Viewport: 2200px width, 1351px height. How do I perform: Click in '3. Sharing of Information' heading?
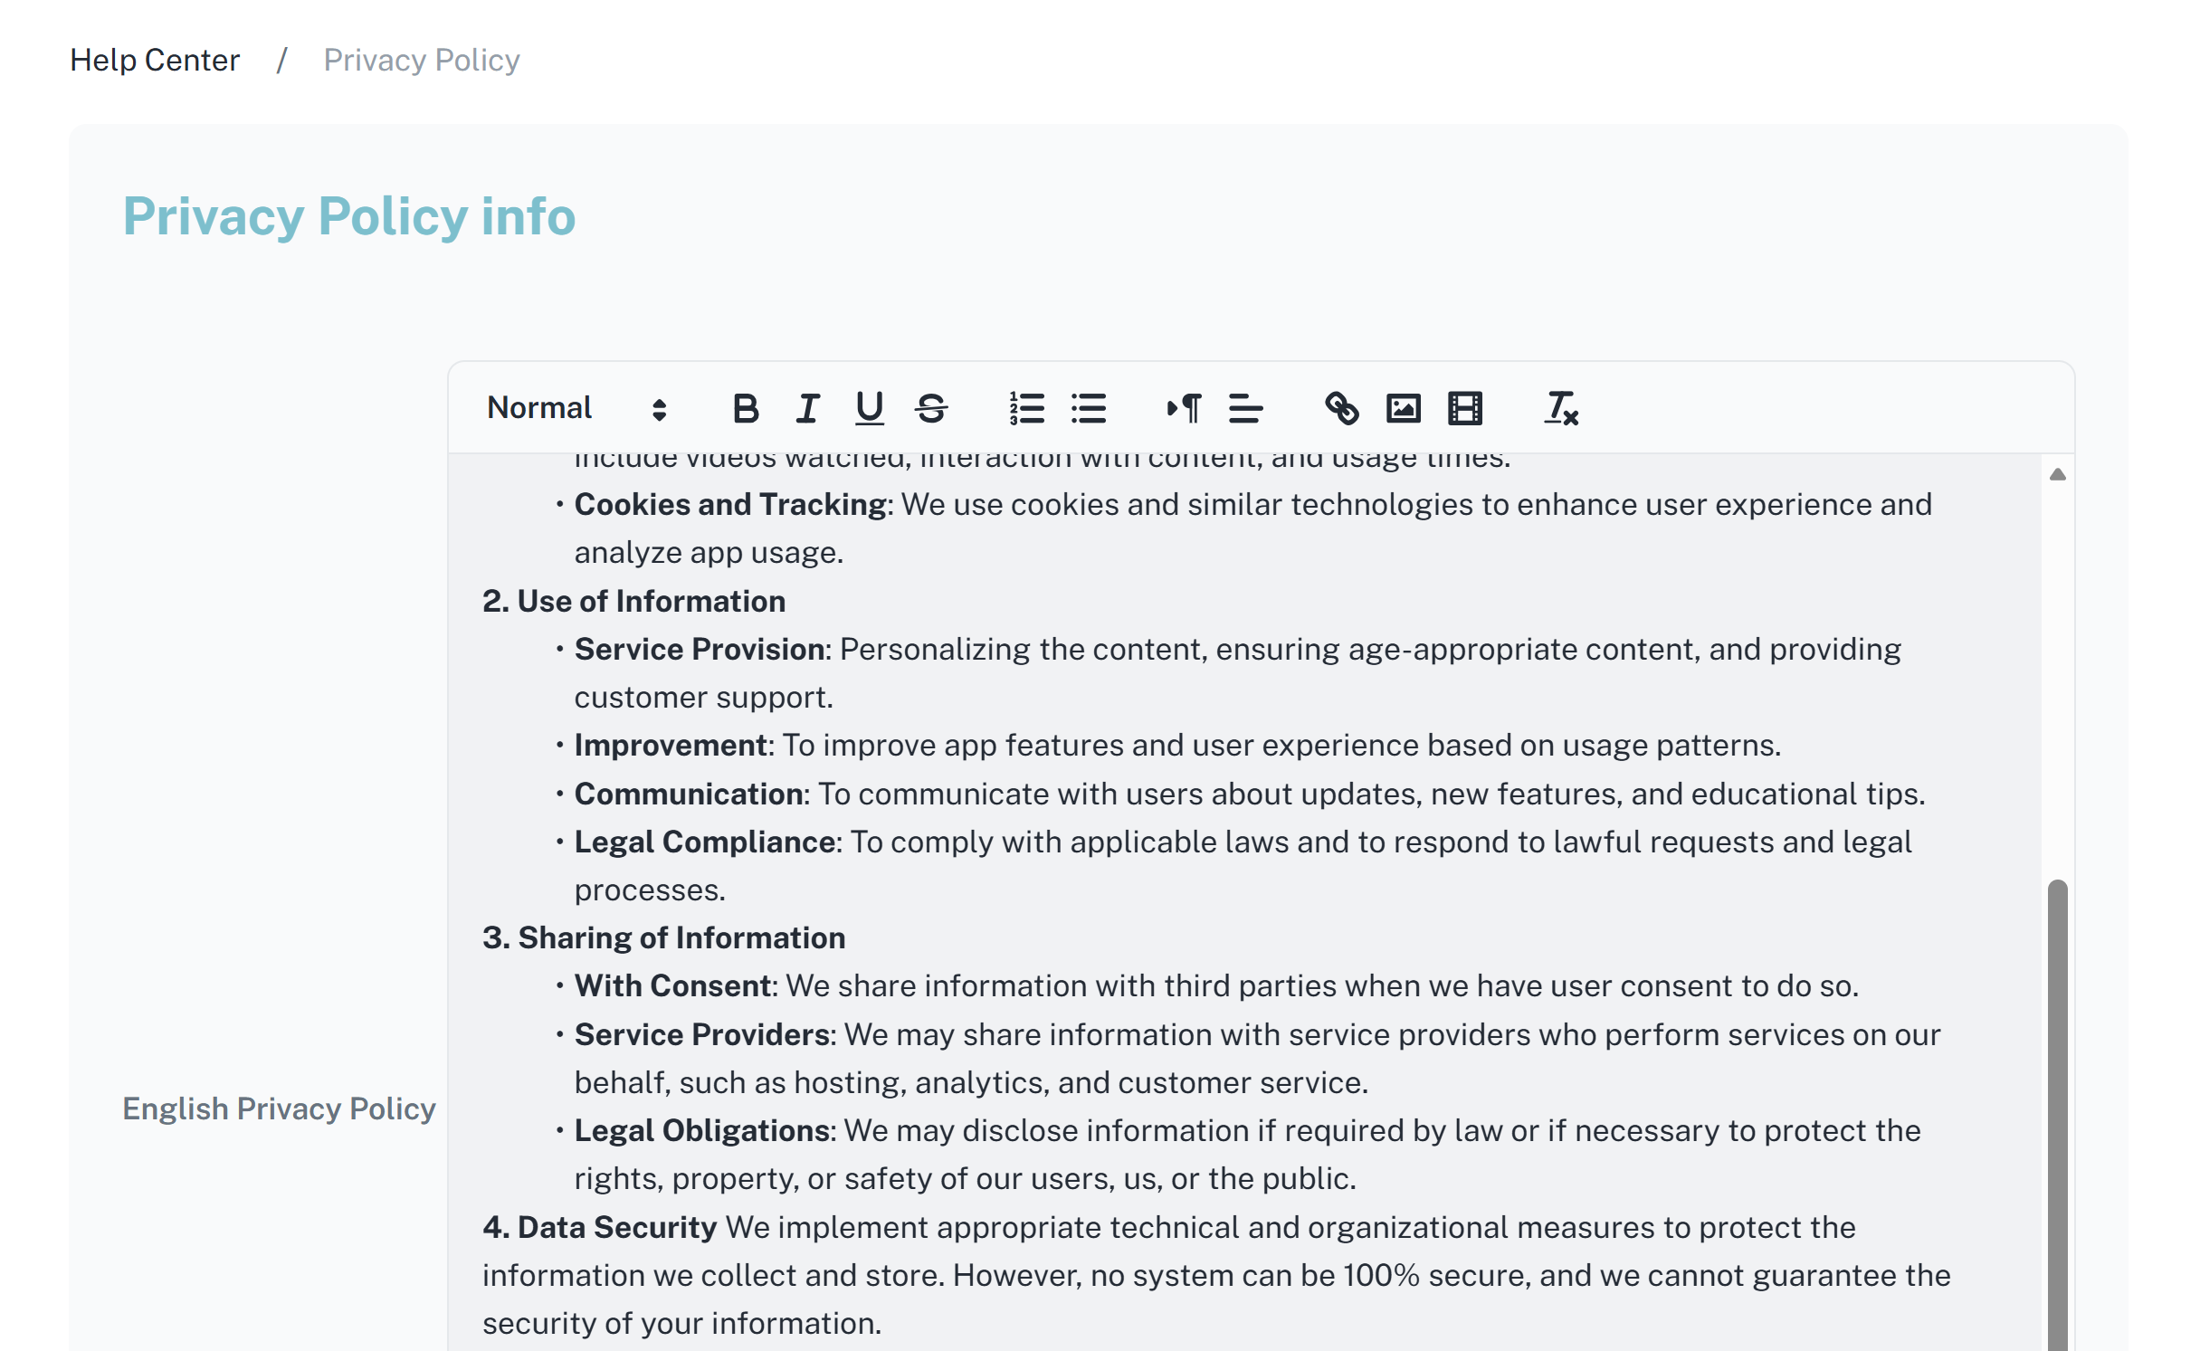663,937
